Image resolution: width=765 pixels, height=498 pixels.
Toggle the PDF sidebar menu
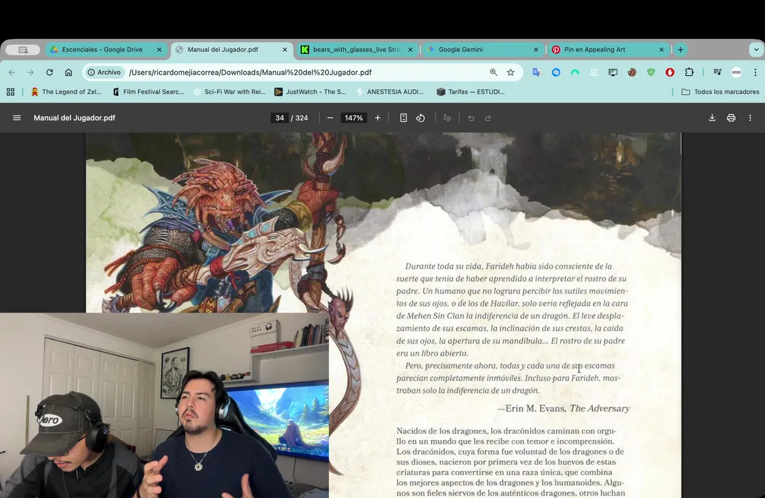coord(17,118)
